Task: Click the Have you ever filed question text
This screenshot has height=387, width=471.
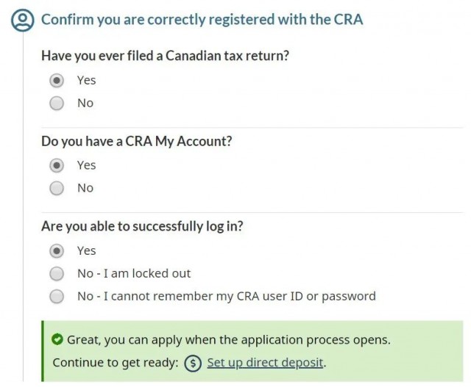Action: click(x=165, y=56)
